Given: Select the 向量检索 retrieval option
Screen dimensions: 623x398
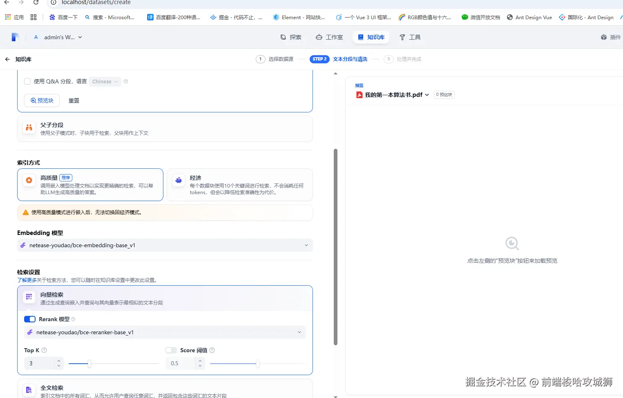Looking at the screenshot, I should 165,298.
